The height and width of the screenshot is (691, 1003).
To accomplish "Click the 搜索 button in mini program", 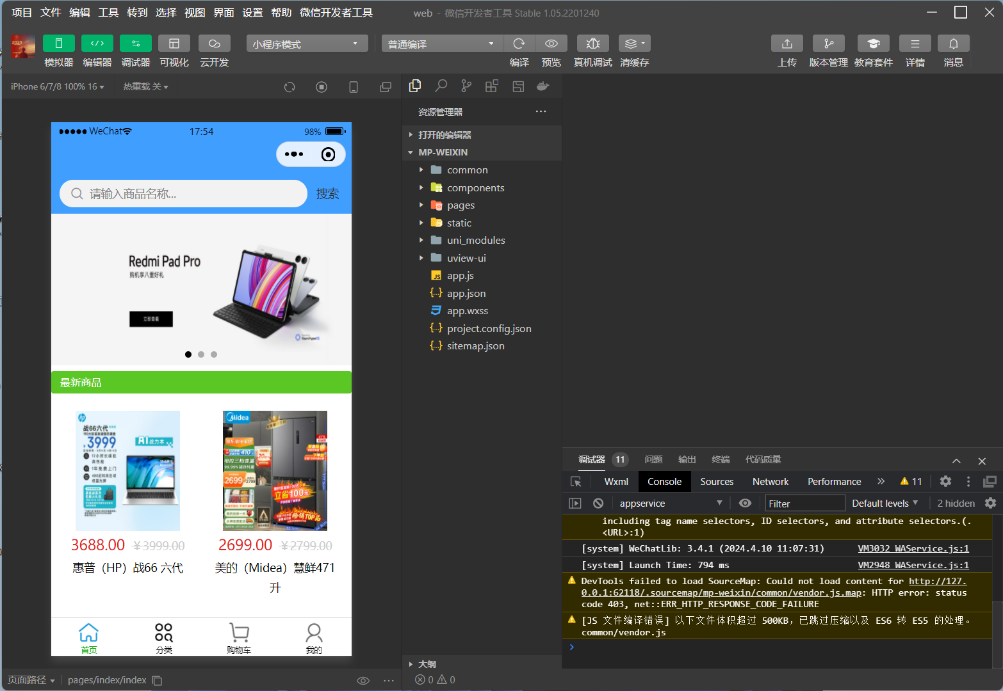I will click(327, 193).
